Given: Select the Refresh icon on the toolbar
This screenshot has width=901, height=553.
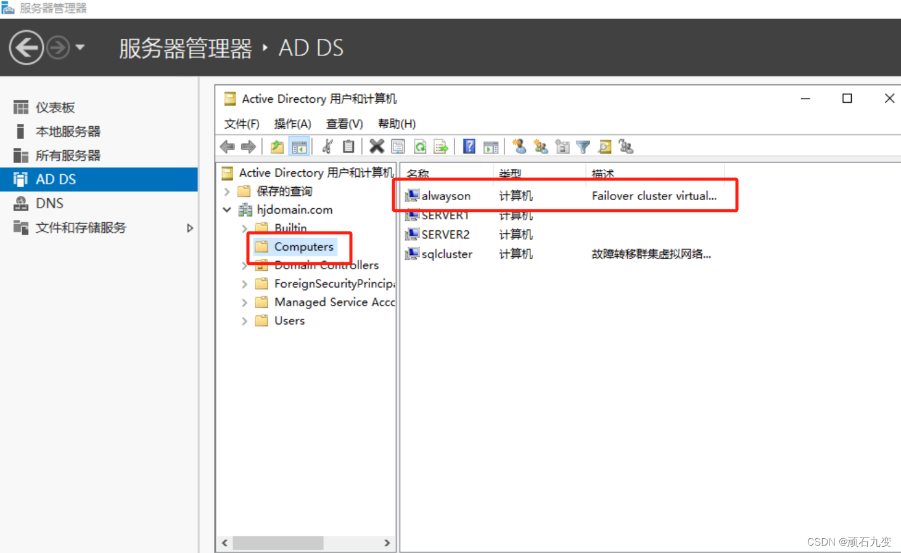Looking at the screenshot, I should click(420, 146).
